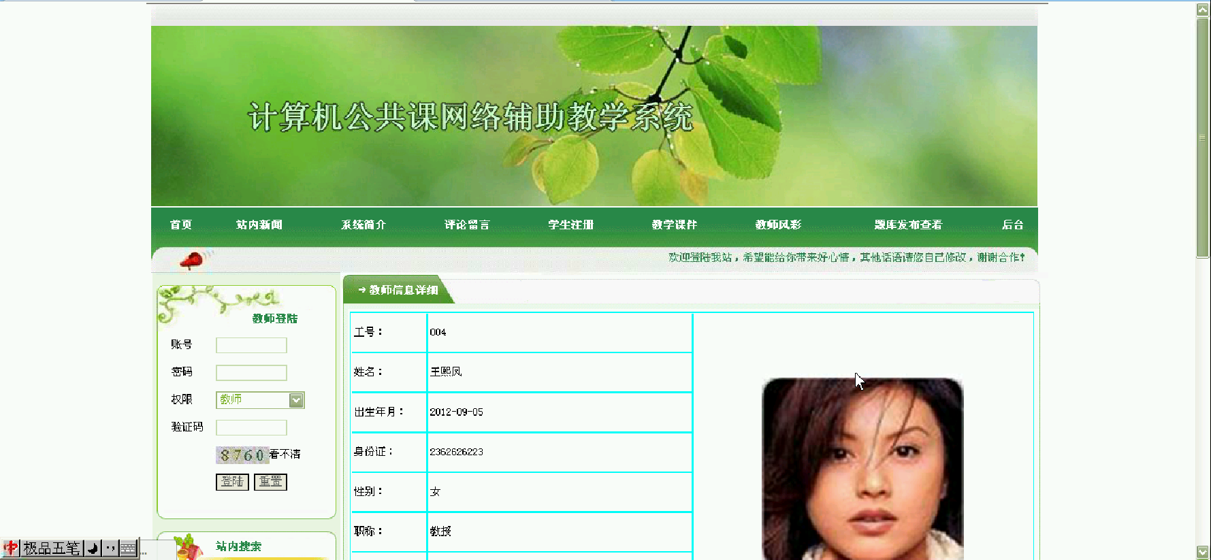Click the 教师登陆 panel heading
Image resolution: width=1211 pixels, height=560 pixels.
pyautogui.click(x=275, y=318)
